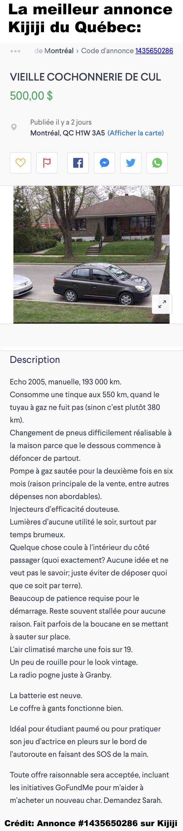Click the Echo 2005, manuelle description line
Image resolution: width=183 pixels, height=831 pixels.
click(66, 382)
